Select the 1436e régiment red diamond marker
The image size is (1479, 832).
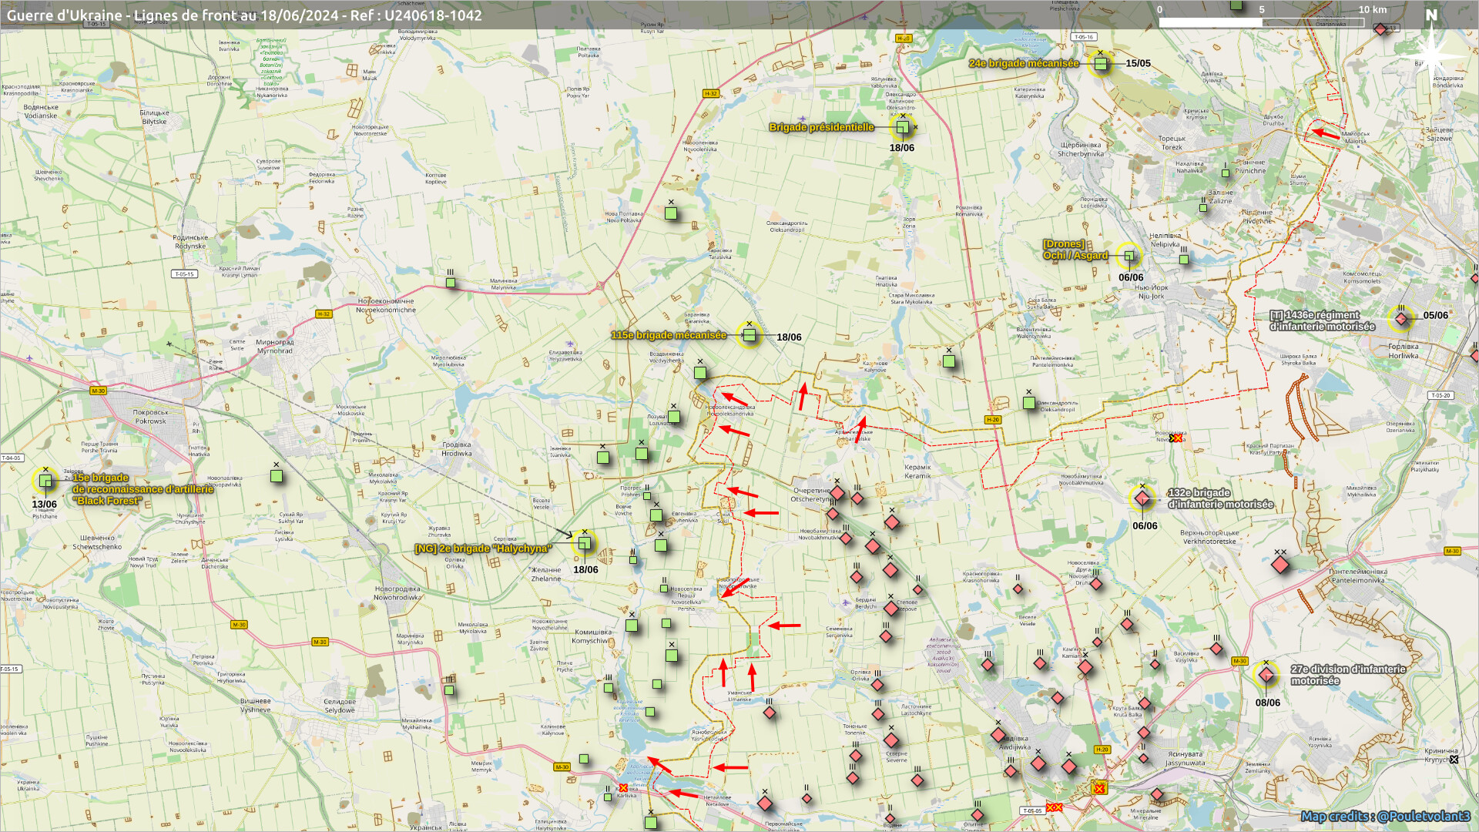(x=1400, y=318)
